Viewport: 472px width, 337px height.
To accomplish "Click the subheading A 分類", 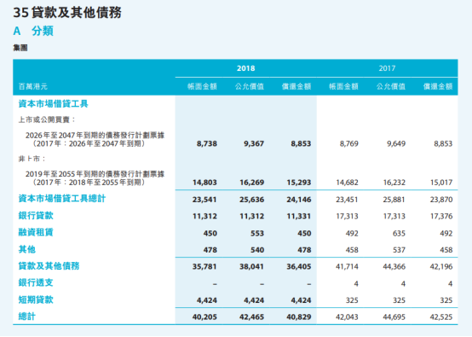I will tap(33, 31).
